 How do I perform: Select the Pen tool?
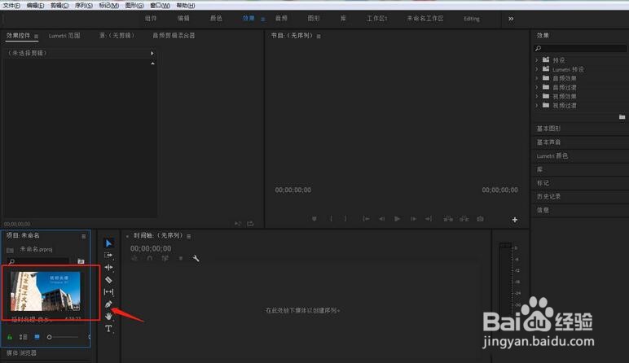tap(108, 304)
